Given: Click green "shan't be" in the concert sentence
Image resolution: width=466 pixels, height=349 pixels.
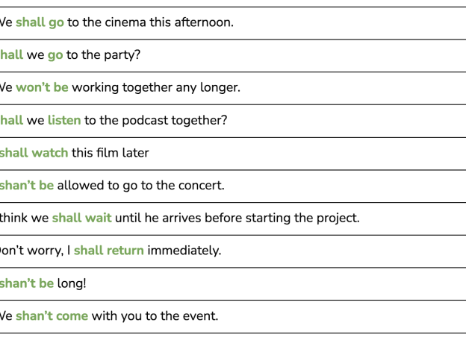Looking at the screenshot, I should click(x=27, y=186).
